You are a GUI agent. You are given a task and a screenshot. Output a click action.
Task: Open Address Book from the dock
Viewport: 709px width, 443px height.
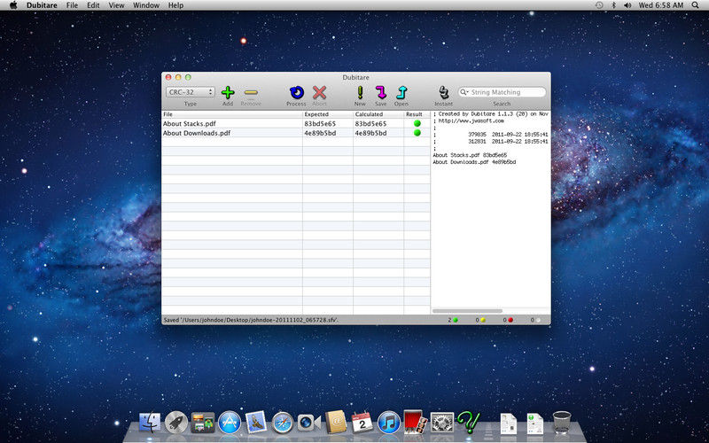point(336,422)
